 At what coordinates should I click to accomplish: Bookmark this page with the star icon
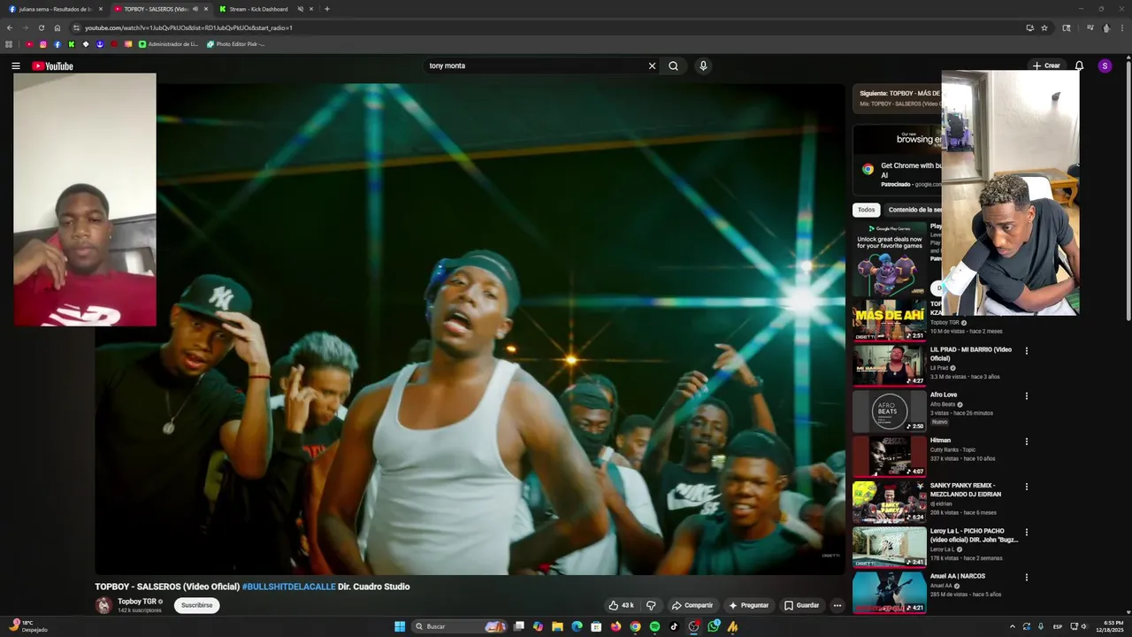1044,27
